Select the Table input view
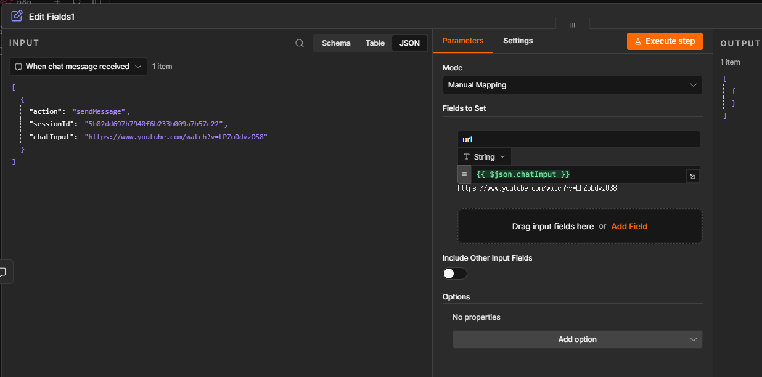The image size is (762, 377). 375,43
